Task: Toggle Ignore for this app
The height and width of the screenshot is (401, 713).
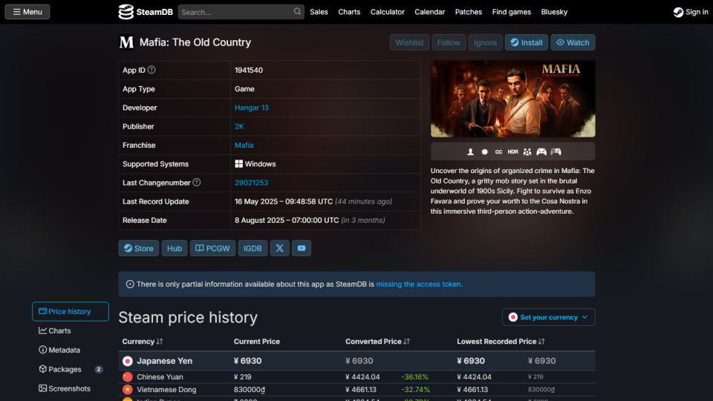Action: click(x=485, y=42)
